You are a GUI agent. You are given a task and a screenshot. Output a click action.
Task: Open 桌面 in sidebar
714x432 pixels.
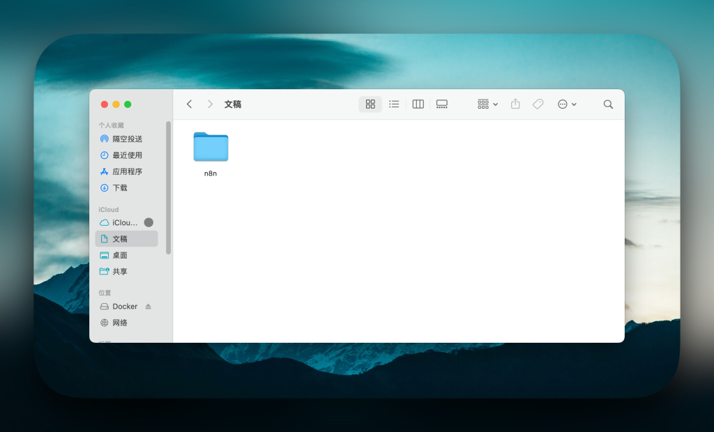127,256
